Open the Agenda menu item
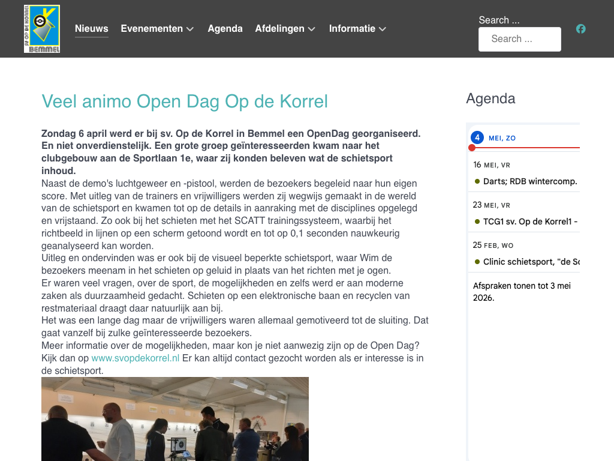 pos(225,28)
